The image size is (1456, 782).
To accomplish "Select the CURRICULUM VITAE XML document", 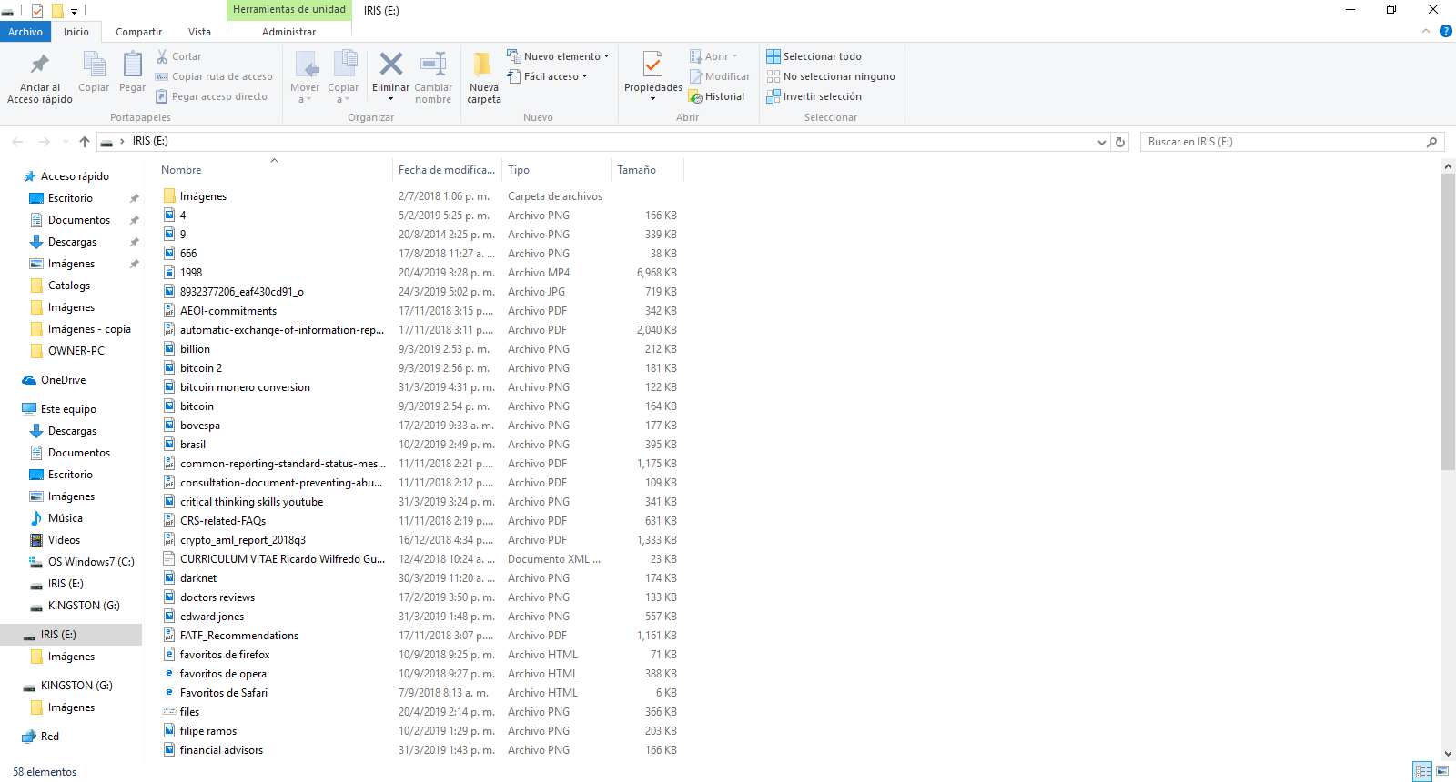I will [x=282, y=559].
